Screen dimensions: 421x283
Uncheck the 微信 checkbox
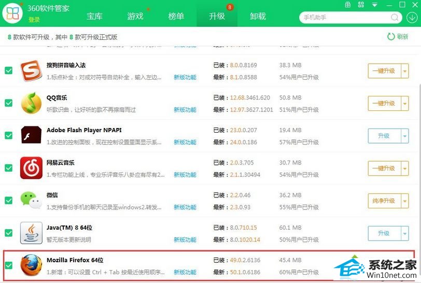pos(9,201)
